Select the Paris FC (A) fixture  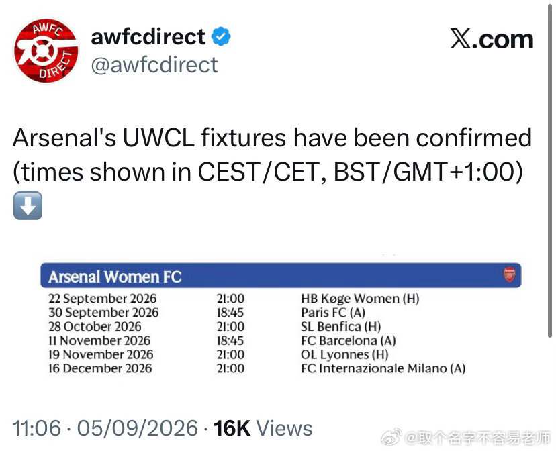click(333, 313)
